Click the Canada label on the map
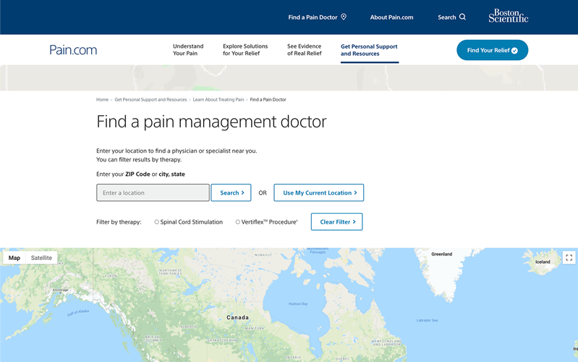This screenshot has height=362, width=578. coord(237,317)
